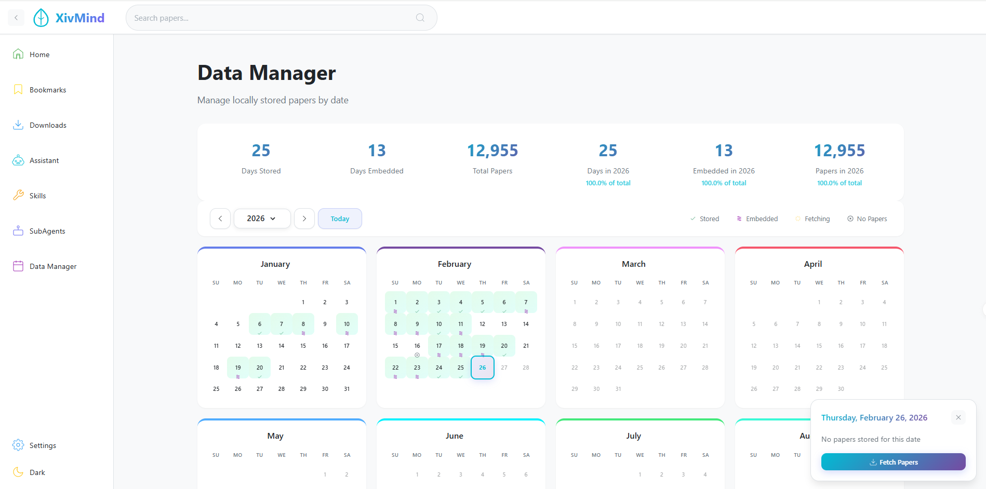
Task: Click the Home house icon
Action: (x=18, y=54)
